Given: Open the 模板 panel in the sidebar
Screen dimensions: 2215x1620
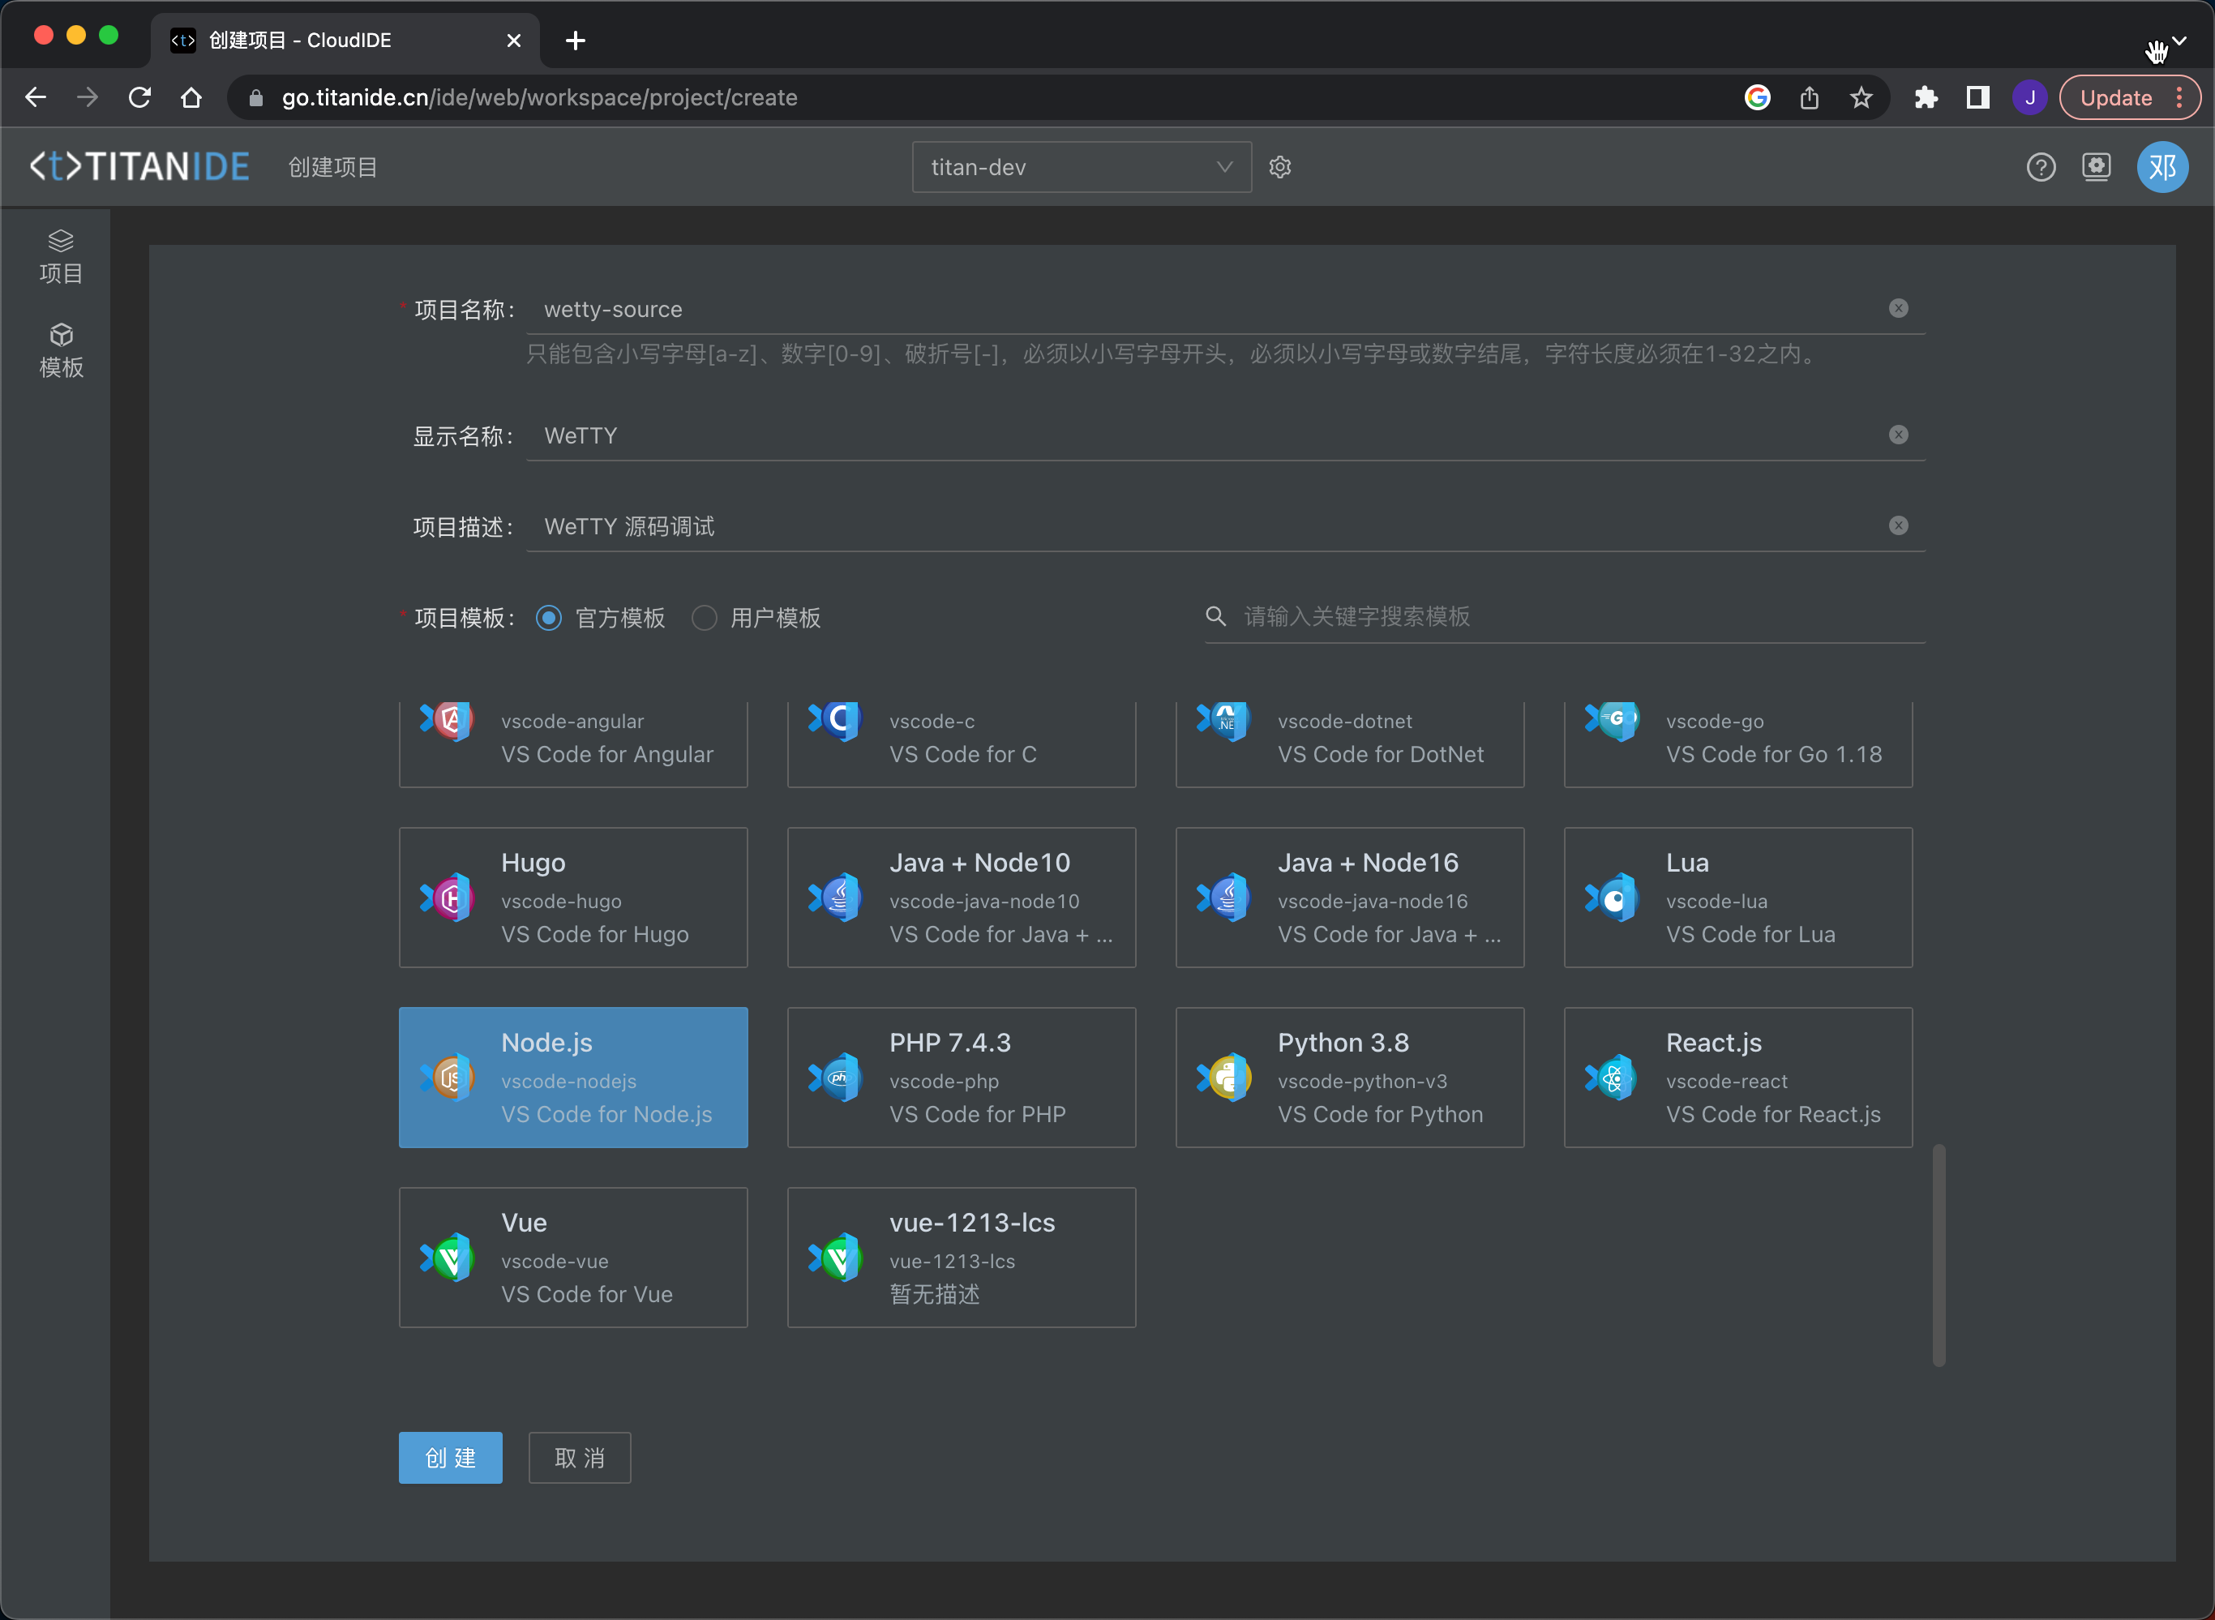Looking at the screenshot, I should tap(61, 349).
